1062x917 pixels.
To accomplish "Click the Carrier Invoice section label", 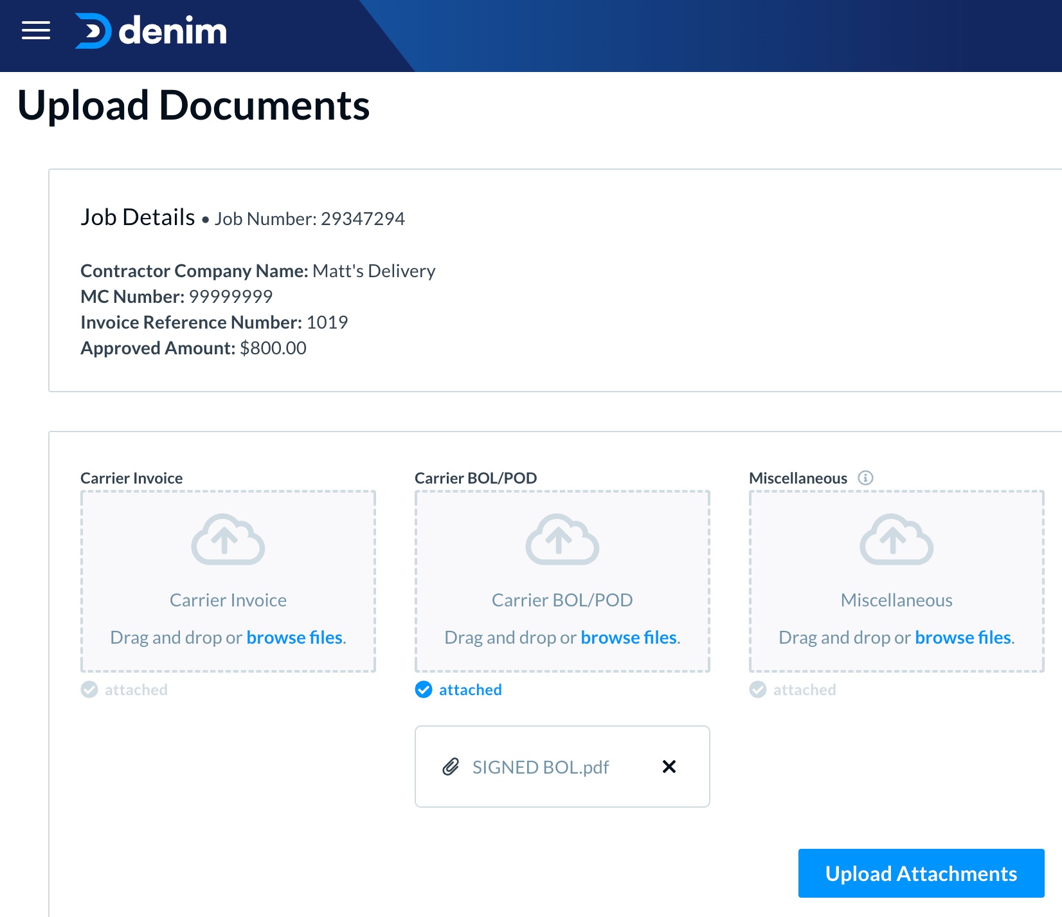I will pyautogui.click(x=132, y=478).
